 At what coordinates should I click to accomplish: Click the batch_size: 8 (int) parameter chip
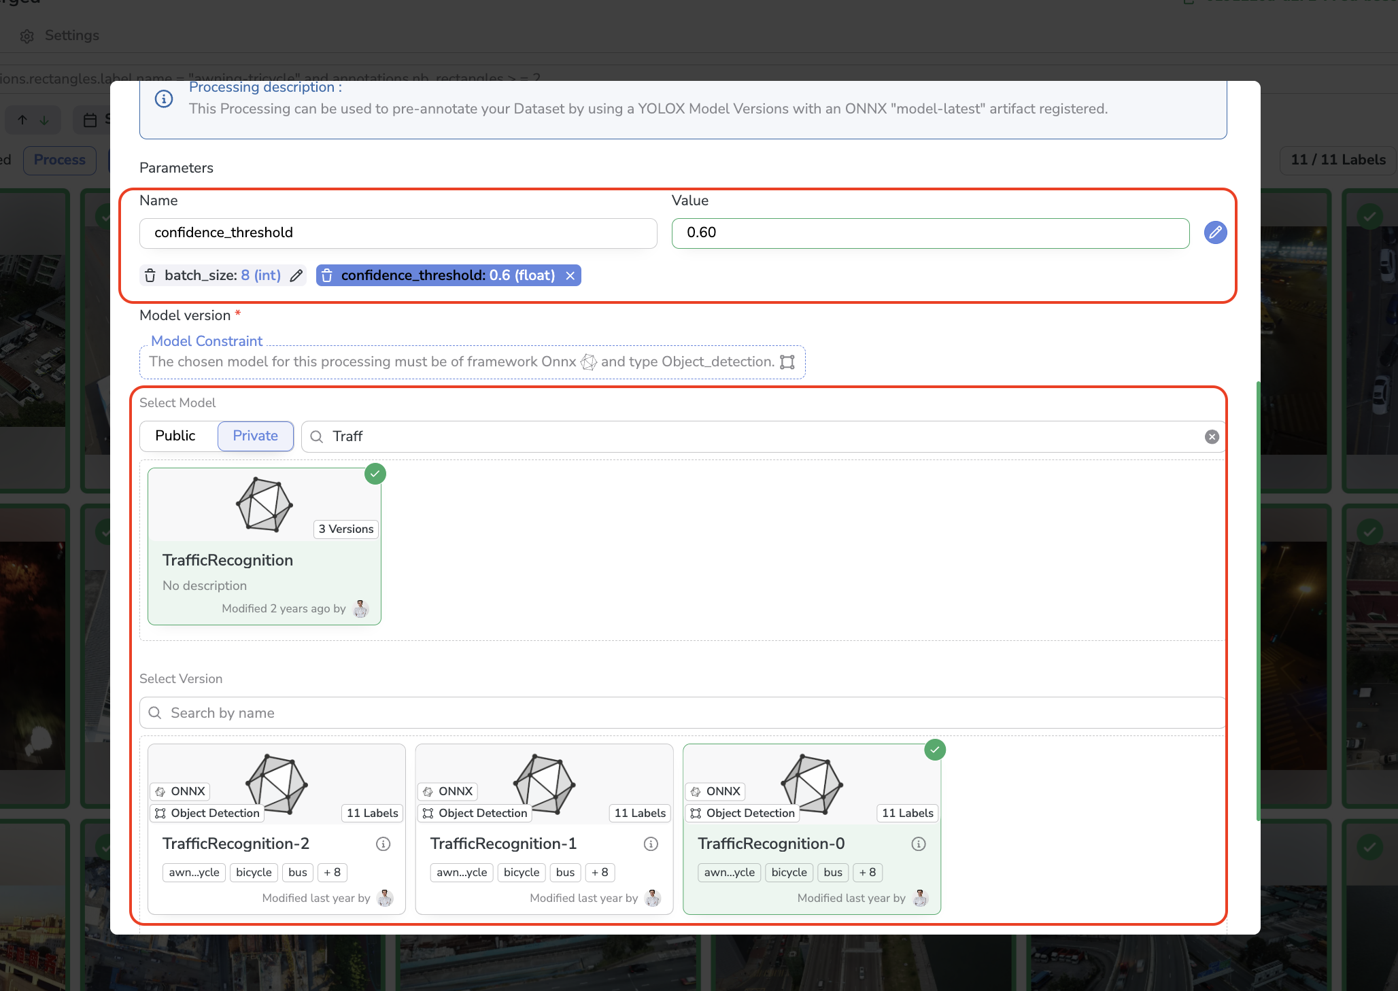point(222,275)
